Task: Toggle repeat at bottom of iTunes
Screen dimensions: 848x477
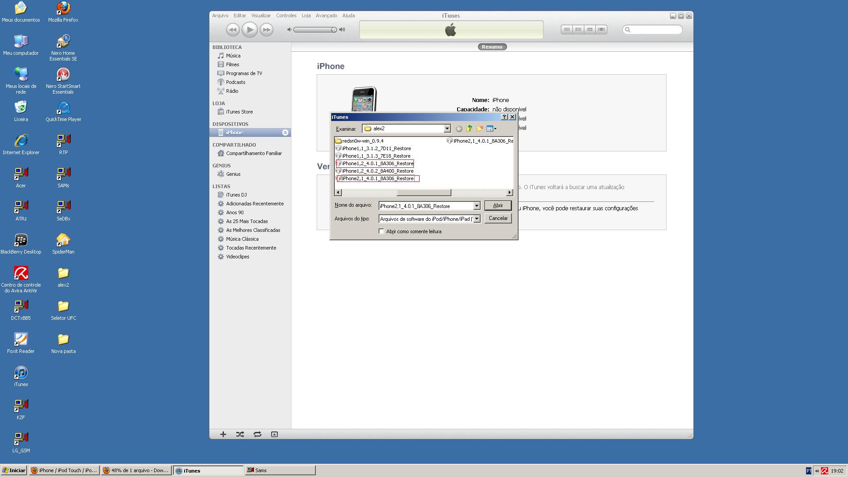Action: [257, 434]
